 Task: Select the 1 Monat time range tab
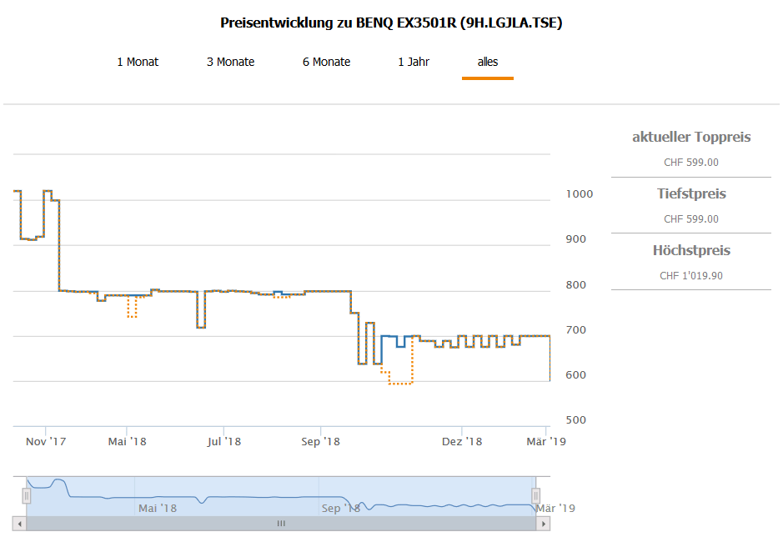tap(138, 62)
